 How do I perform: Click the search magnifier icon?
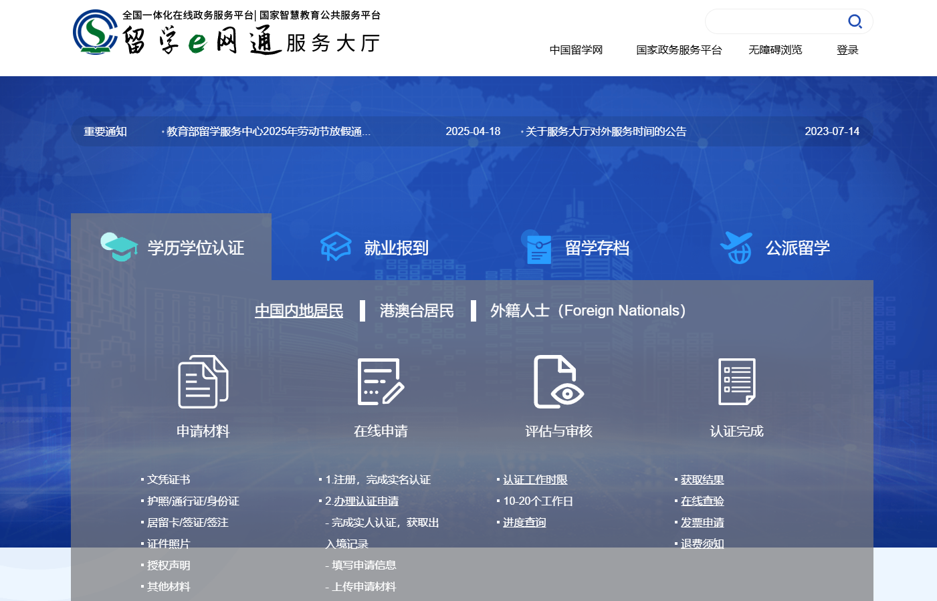click(855, 21)
